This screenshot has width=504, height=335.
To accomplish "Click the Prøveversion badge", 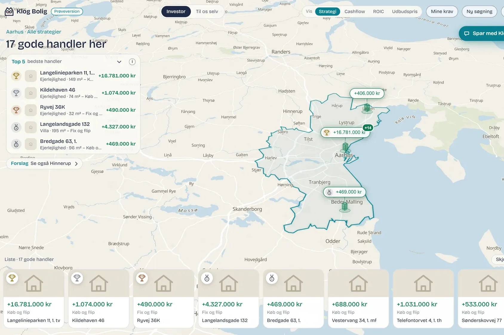I will tap(67, 11).
